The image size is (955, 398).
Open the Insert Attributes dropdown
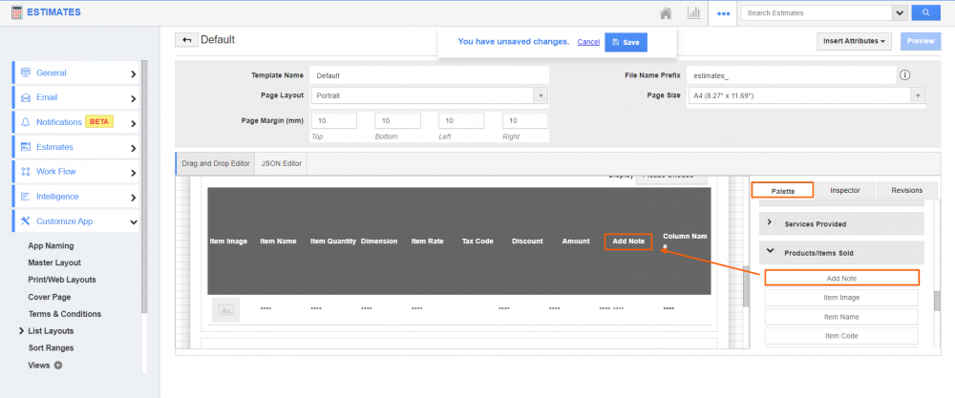pyautogui.click(x=854, y=41)
